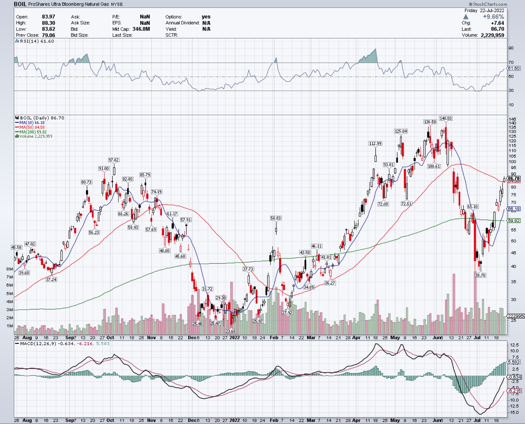525x424 pixels.
Task: Click the Chg value +7.64
Action: click(x=497, y=23)
